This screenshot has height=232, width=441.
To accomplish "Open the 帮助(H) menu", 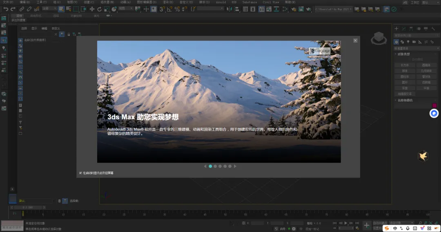I will (x=290, y=2).
